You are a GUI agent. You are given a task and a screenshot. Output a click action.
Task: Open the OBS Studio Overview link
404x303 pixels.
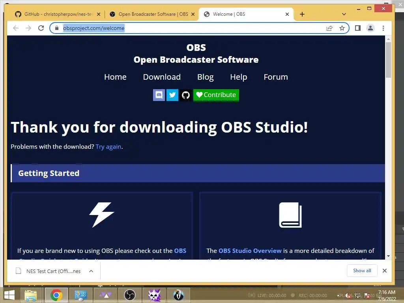[250, 251]
